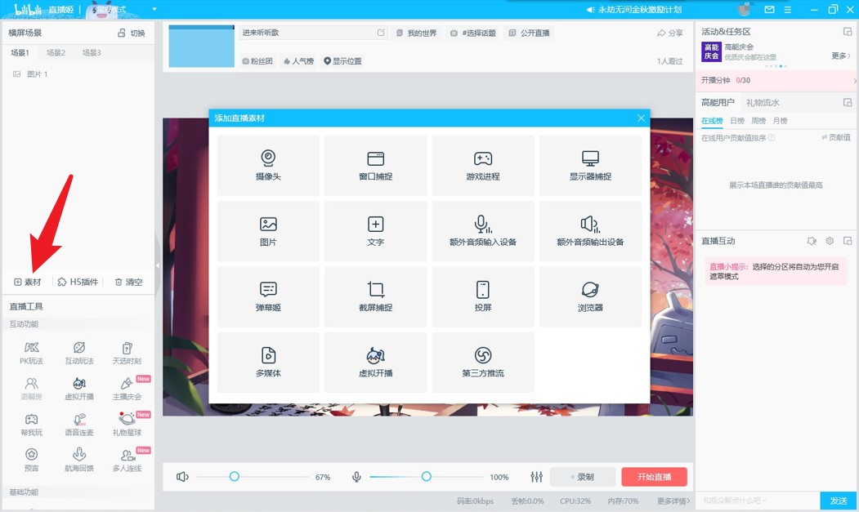Screen dimensions: 859x512
Task: Add a 多媒体 media source
Action: pyautogui.click(x=268, y=362)
